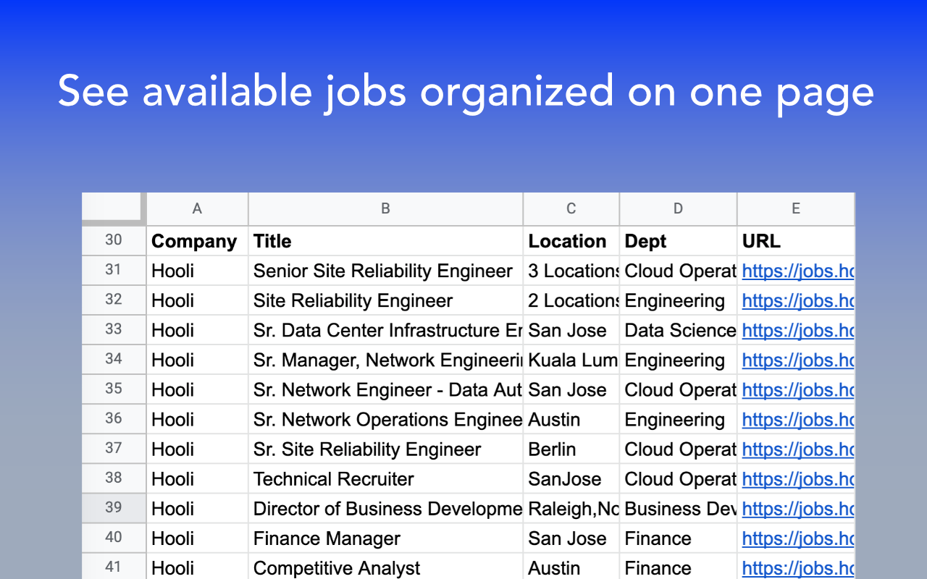Open the Director of Business Development job link
The image size is (927, 579).
pyautogui.click(x=798, y=509)
